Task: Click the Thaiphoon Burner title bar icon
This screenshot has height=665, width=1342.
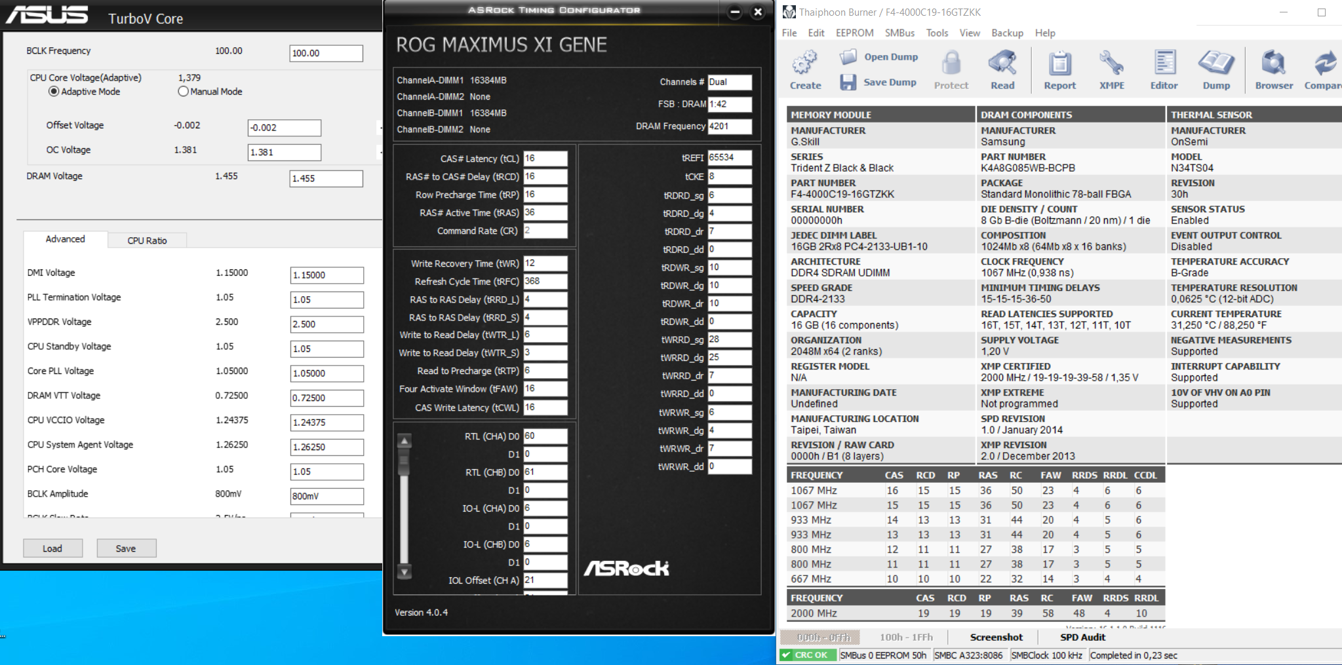Action: tap(789, 12)
